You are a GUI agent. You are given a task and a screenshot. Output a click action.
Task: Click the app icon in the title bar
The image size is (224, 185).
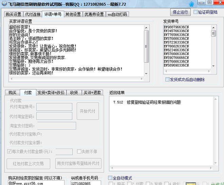[4, 4]
